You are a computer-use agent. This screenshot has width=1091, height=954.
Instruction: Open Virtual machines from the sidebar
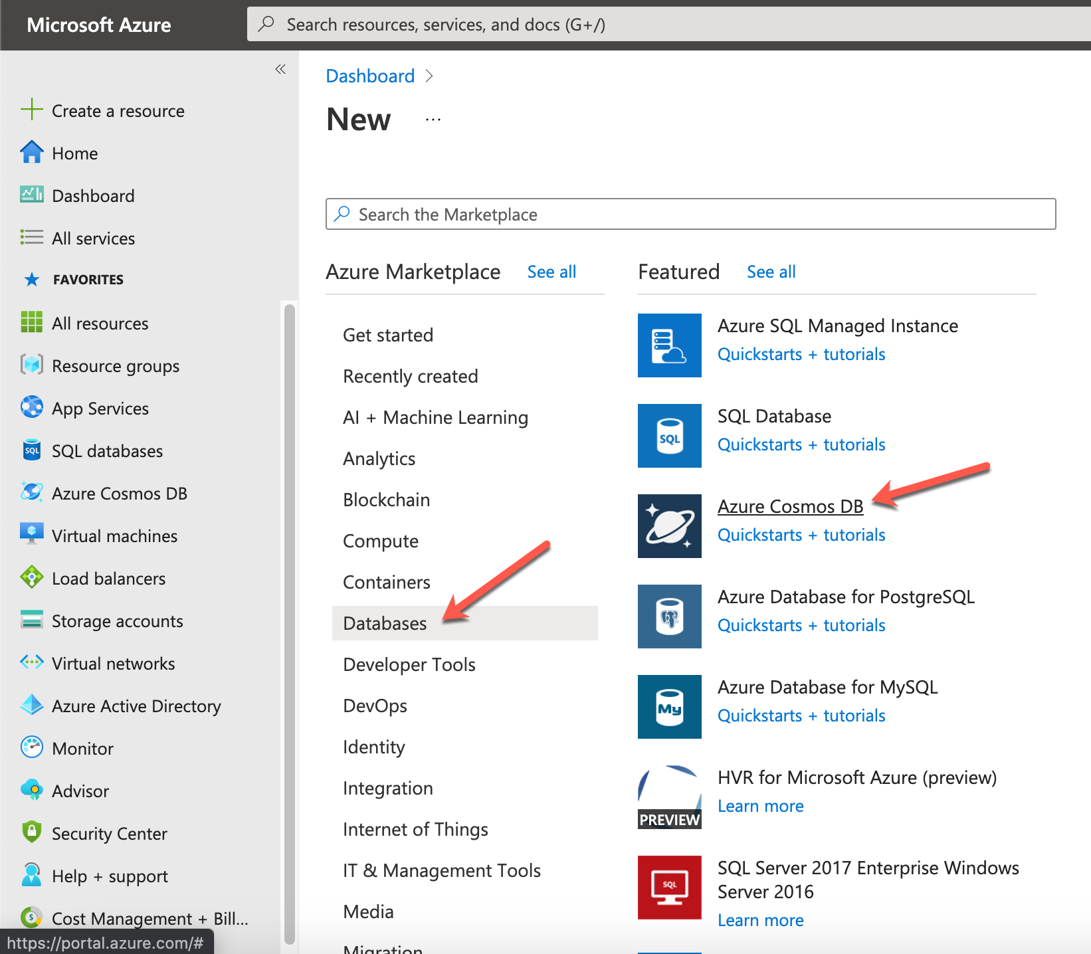114,536
